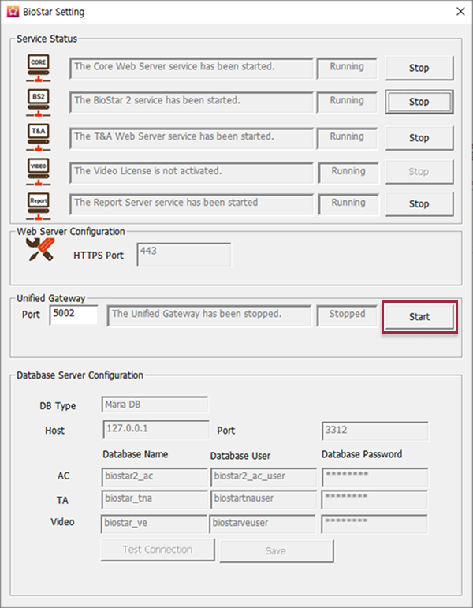
Task: Stop the Core Web Server service
Action: click(x=419, y=69)
